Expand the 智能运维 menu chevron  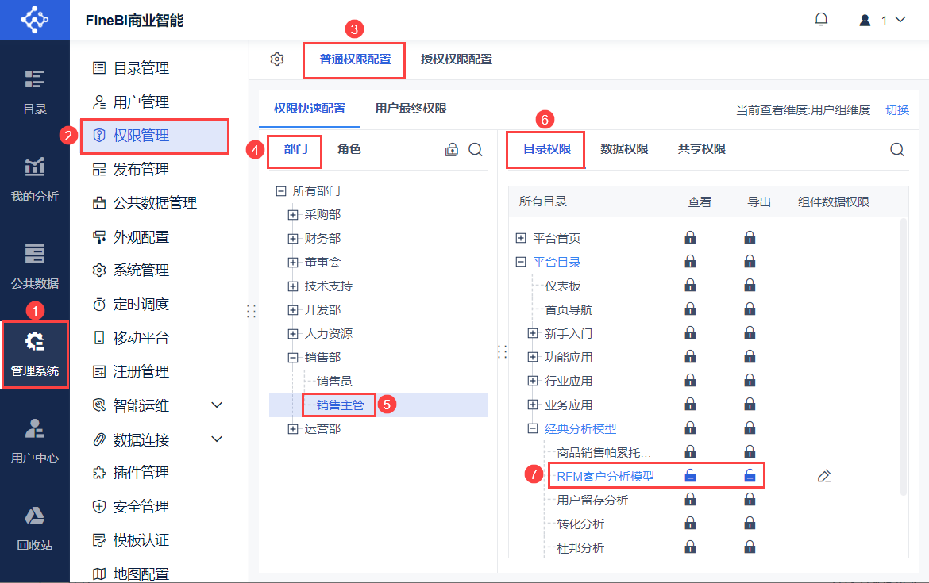point(217,405)
